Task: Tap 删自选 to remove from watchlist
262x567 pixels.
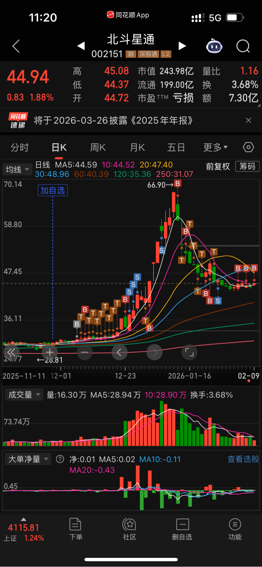Action: (182, 529)
